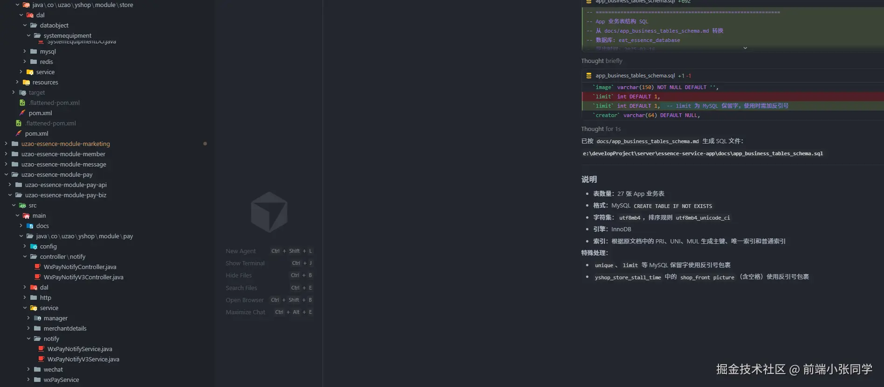Click the main folder icon
Screen dimensions: 884x387
26,215
